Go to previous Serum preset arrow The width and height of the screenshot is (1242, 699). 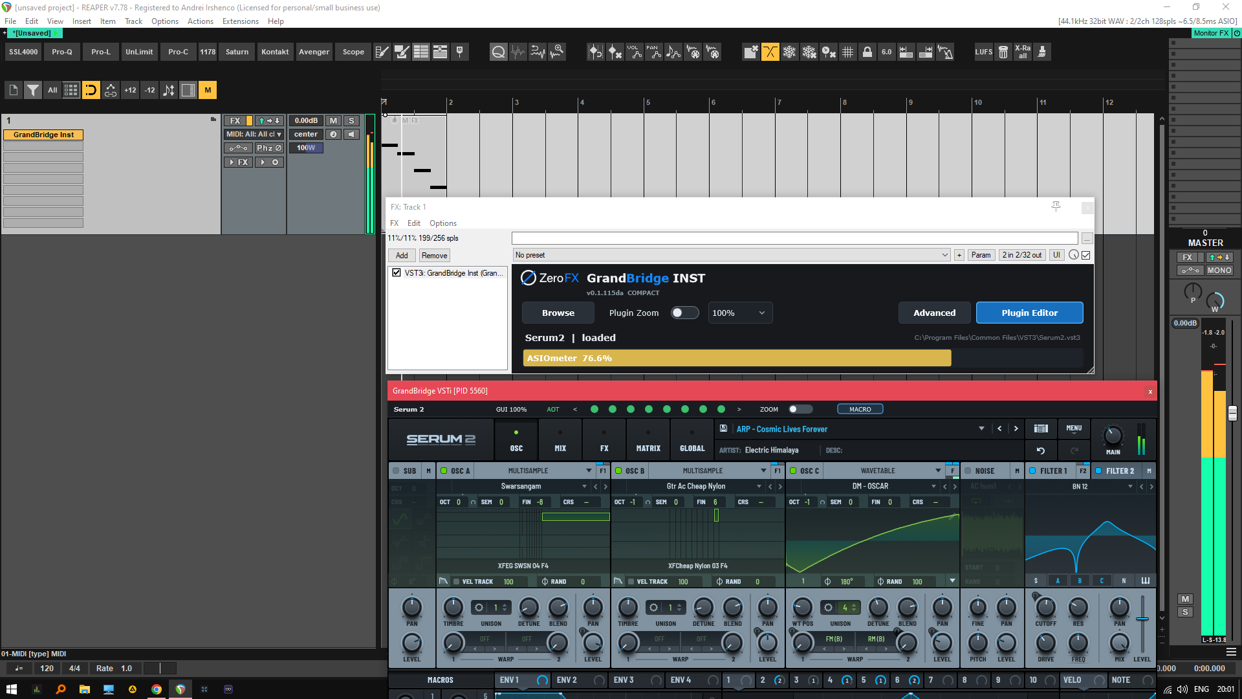click(x=999, y=428)
